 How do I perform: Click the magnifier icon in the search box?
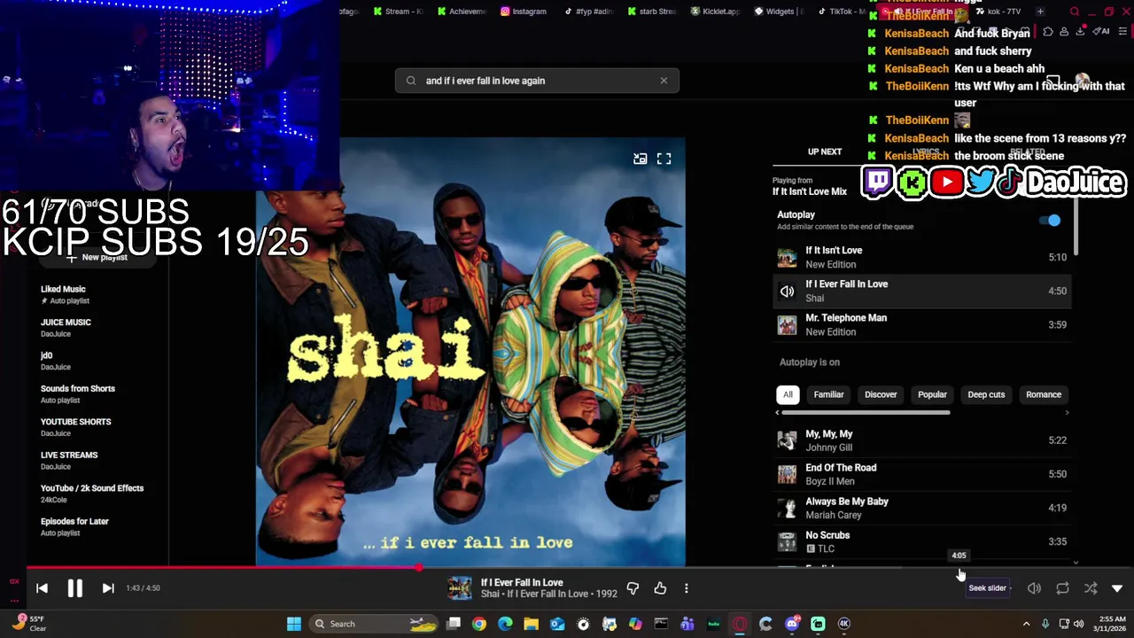click(x=411, y=81)
